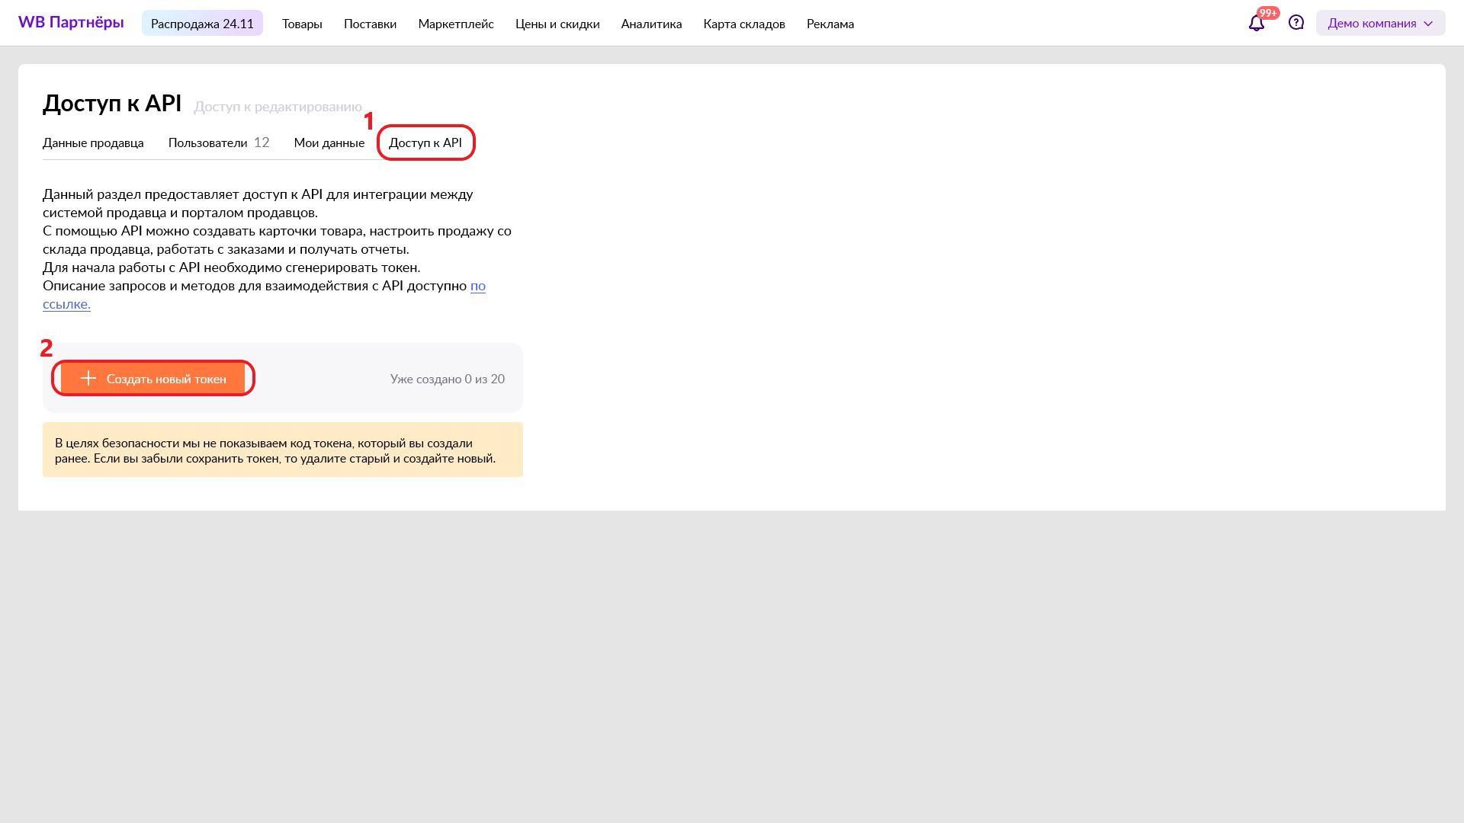Open the notifications bell icon
This screenshot has height=823, width=1464.
click(1256, 24)
